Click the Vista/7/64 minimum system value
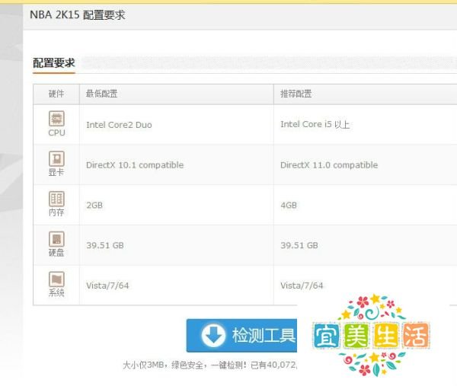 point(107,286)
